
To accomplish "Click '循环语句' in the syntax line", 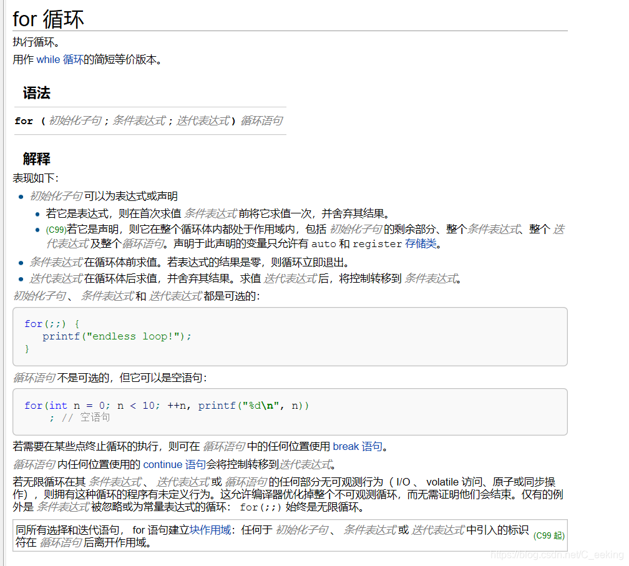I will click(x=261, y=120).
